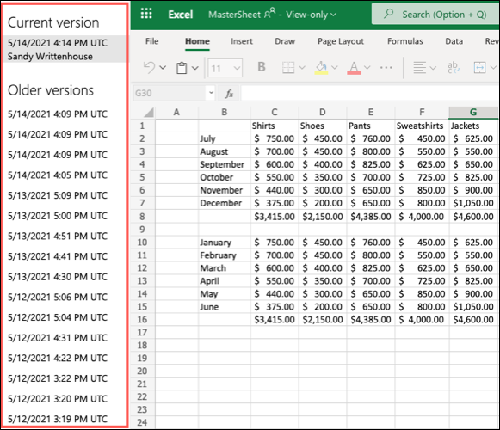The image size is (500, 430).
Task: Click the Borders grid icon
Action: pyautogui.click(x=288, y=68)
